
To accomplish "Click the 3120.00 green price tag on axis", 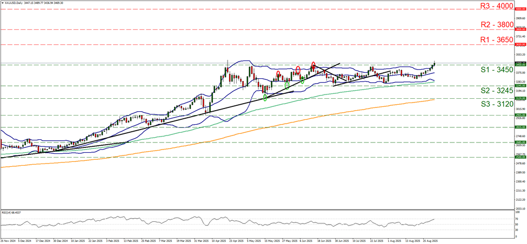I will [x=519, y=99].
